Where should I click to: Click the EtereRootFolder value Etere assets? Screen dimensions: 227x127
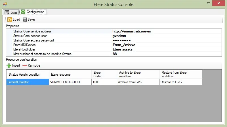[x=123, y=49]
